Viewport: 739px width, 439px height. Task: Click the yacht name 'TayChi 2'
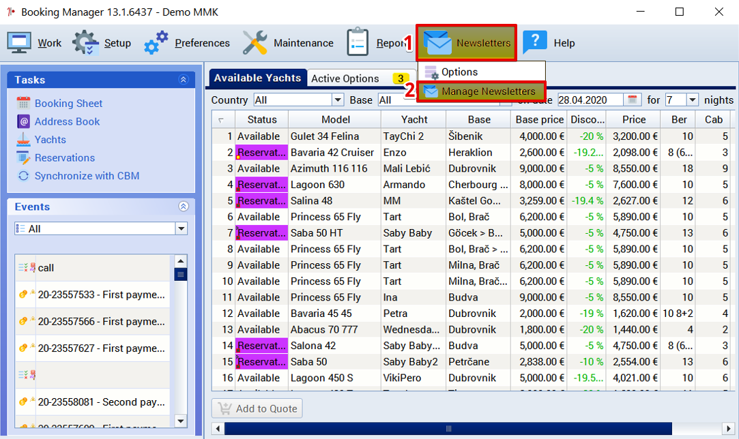tap(403, 136)
